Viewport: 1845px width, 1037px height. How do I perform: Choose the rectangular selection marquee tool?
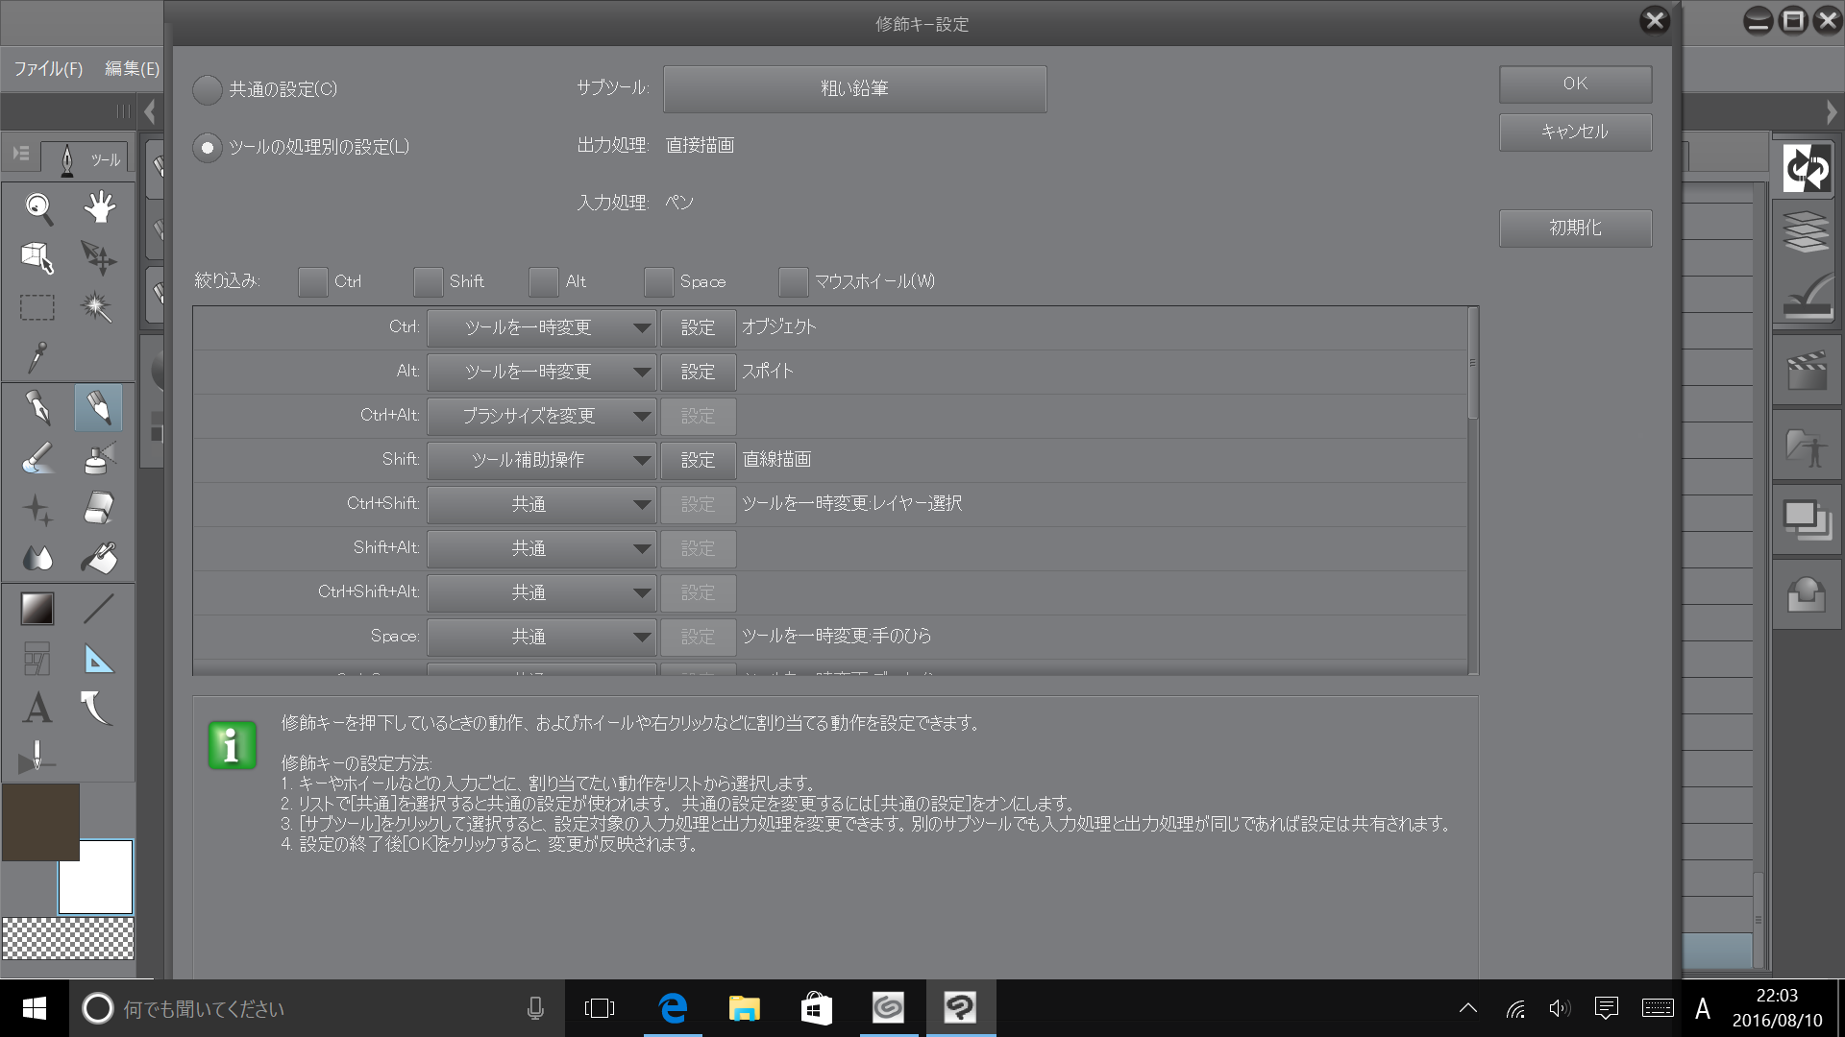coord(37,307)
